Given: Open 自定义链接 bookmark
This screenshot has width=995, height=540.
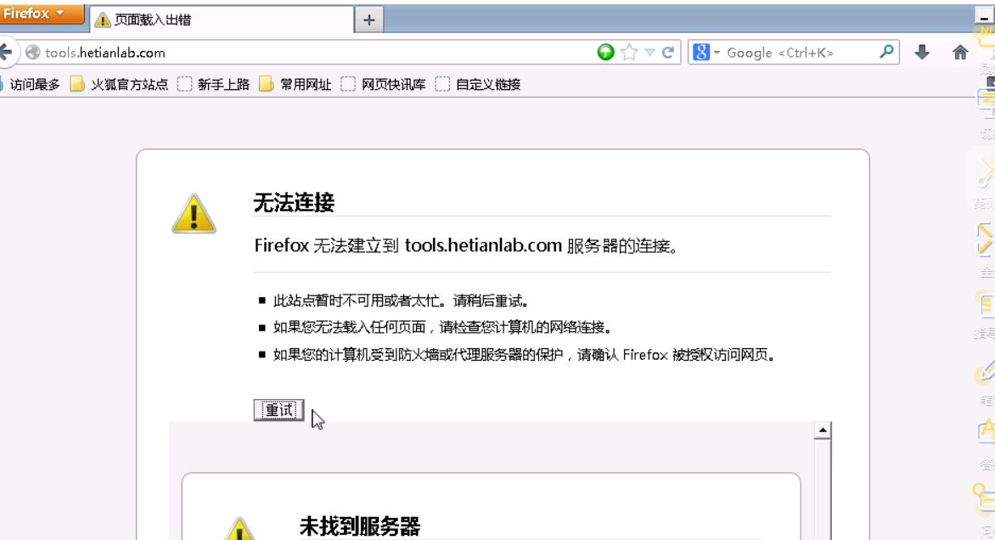Looking at the screenshot, I should click(478, 84).
